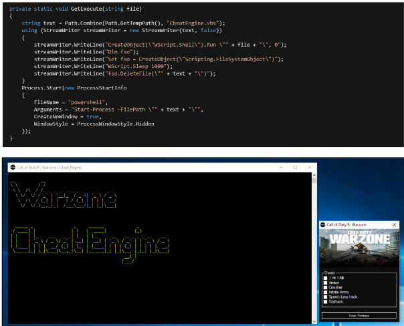Click the "CheatEngine.vbs" string in the code
This screenshot has height=326, width=404.
(194, 23)
